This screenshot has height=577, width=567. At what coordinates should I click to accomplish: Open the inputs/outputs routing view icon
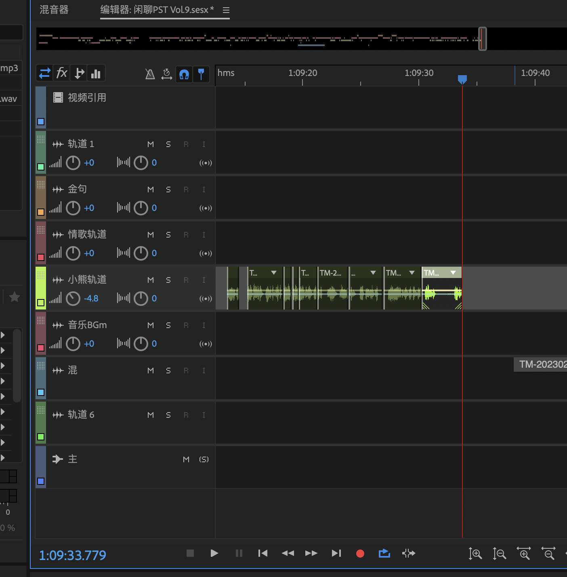tap(44, 74)
